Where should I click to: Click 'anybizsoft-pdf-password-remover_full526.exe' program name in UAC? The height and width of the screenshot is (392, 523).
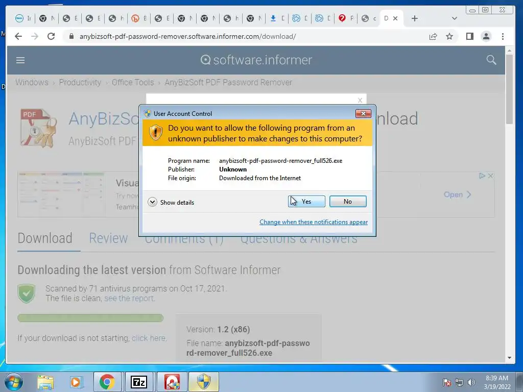[280, 161]
